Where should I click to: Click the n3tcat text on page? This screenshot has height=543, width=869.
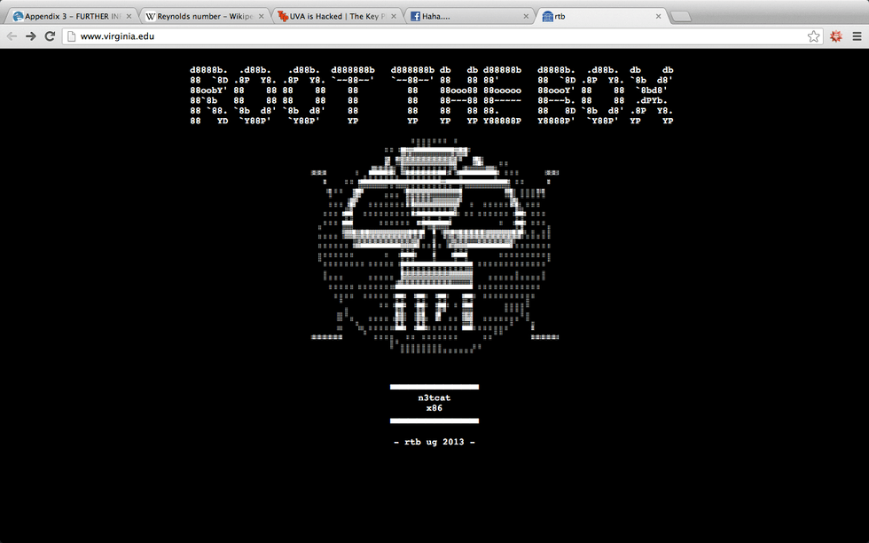(434, 398)
